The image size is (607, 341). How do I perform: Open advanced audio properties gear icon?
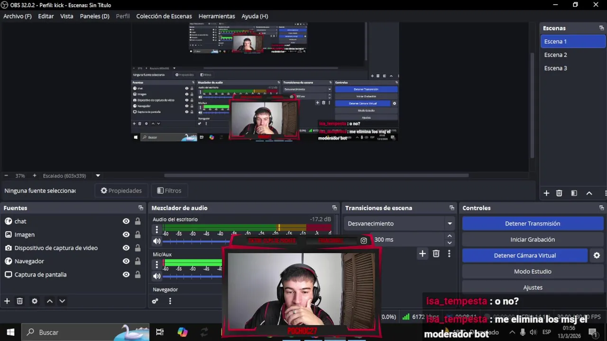(155, 301)
